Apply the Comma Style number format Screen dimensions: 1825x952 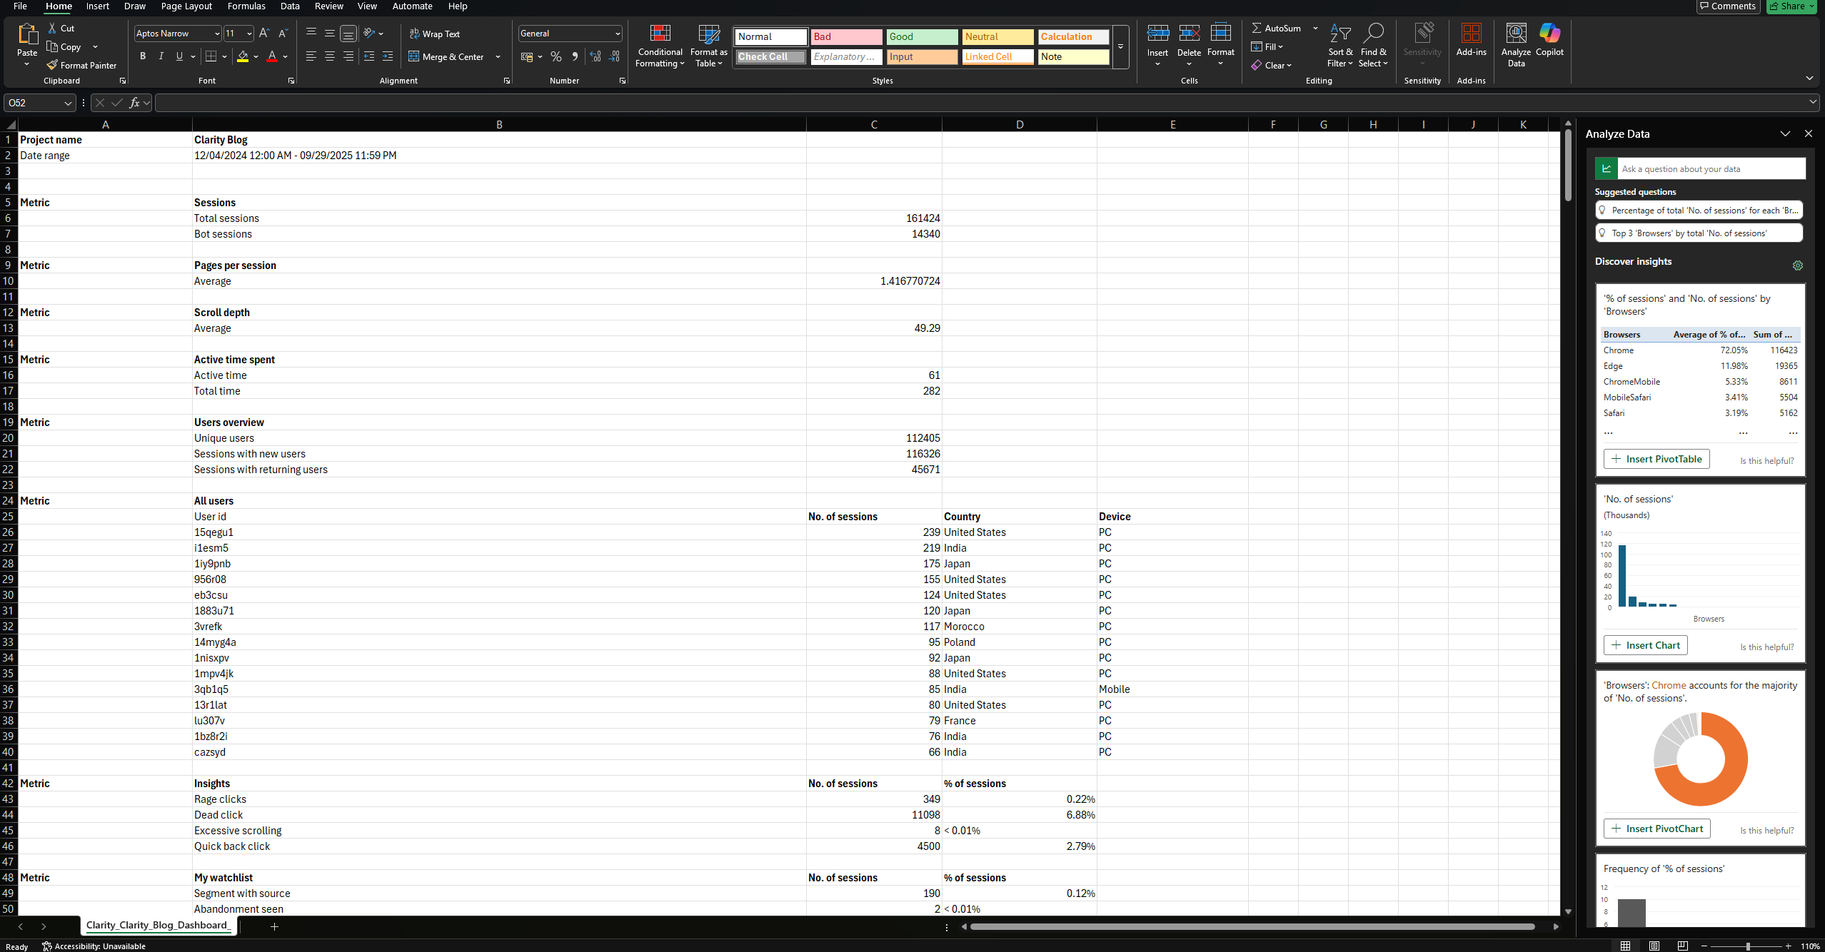coord(575,56)
